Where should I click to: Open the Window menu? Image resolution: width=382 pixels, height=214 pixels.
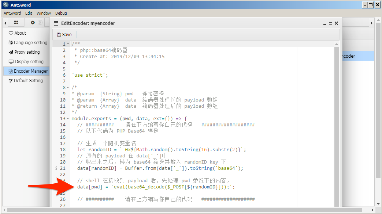pyautogui.click(x=44, y=13)
